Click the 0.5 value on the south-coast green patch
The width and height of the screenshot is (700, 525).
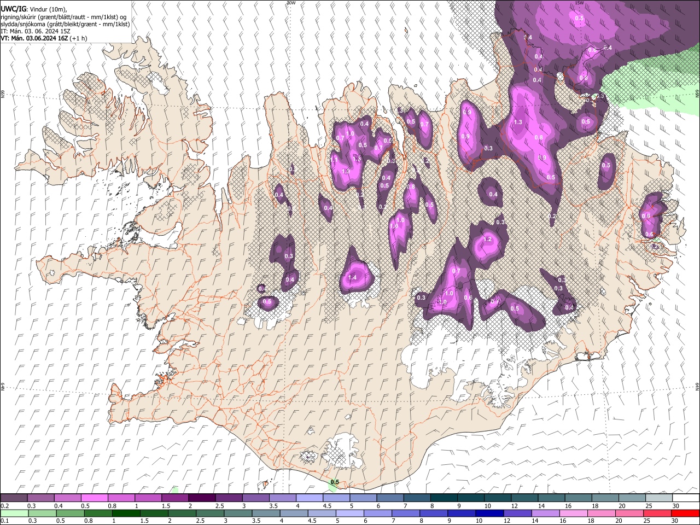(x=335, y=482)
